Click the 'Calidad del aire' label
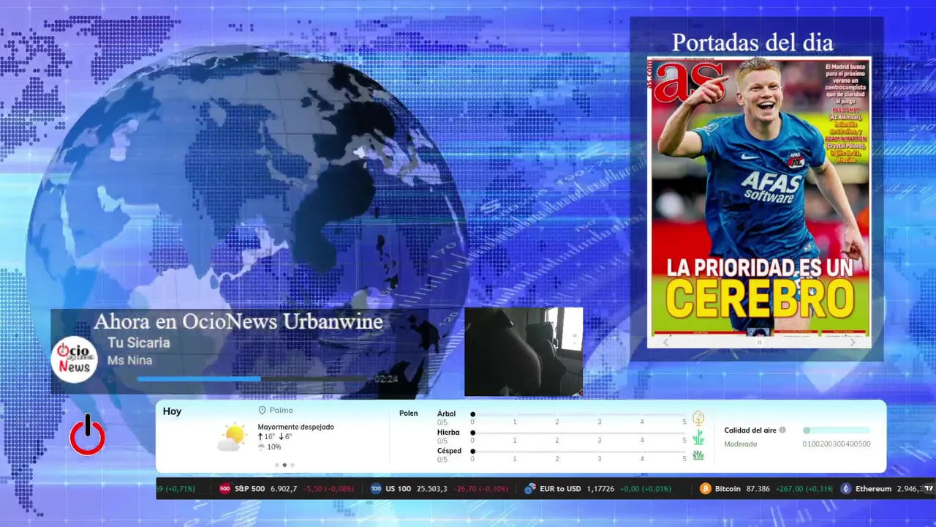936x527 pixels. click(x=750, y=430)
